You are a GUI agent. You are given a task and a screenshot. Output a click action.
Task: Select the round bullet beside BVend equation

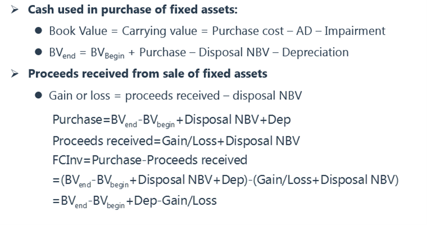coord(38,52)
